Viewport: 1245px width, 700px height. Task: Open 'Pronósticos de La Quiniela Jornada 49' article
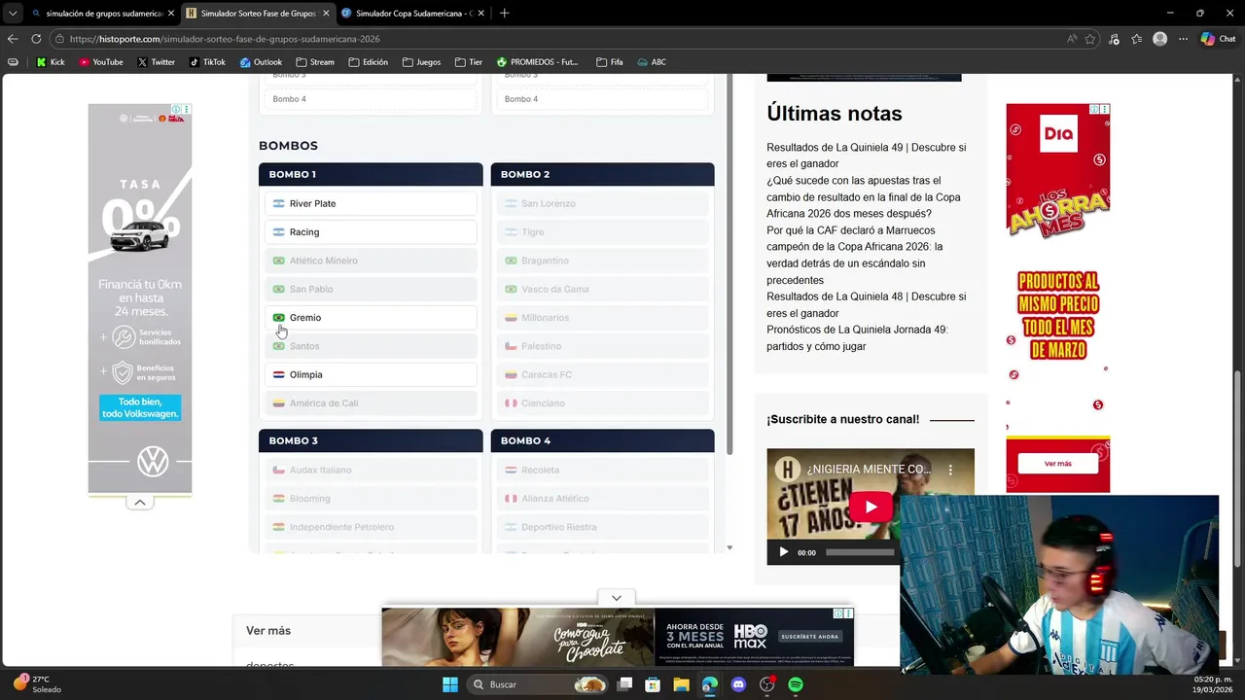click(857, 337)
